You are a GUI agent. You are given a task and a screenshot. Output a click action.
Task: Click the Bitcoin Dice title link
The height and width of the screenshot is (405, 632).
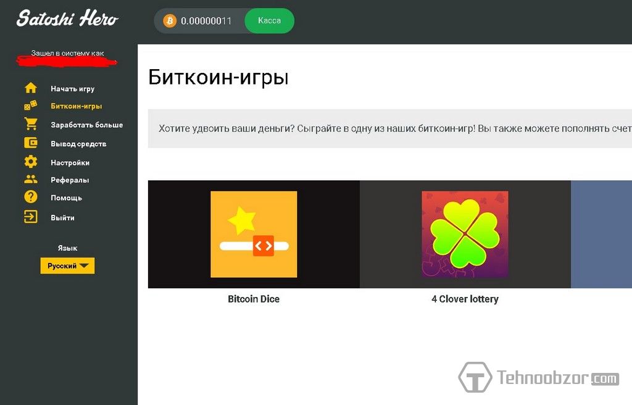254,299
